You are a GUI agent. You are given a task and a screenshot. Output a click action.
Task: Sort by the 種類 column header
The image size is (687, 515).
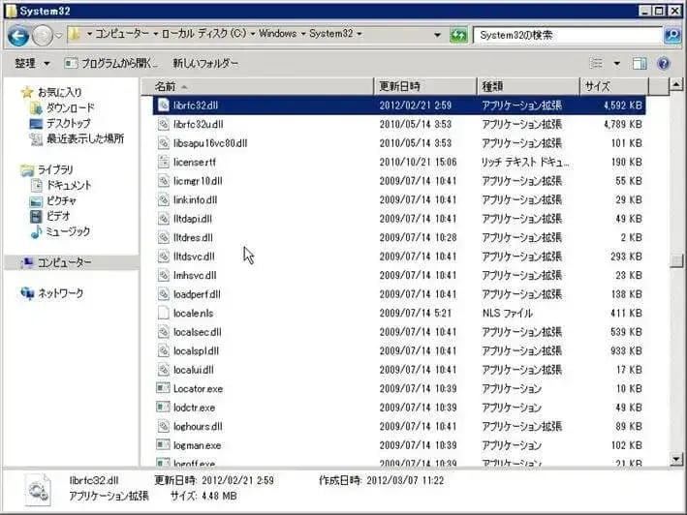click(x=528, y=86)
